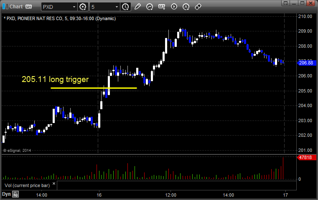Click the red 47818 volume marker
Screen dimensions: 318x200
point(306,157)
